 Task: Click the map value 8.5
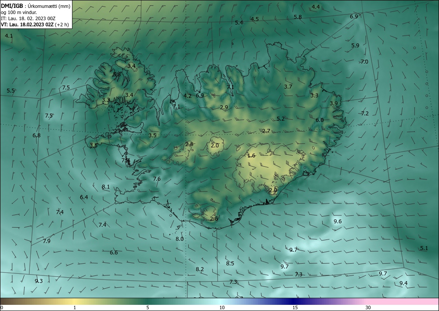point(230,264)
